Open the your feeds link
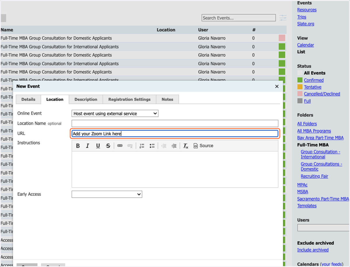Screen dimensions: 350x267 pos(332,264)
